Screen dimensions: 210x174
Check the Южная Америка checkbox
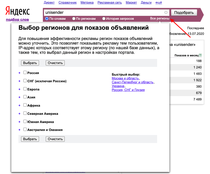tap(25, 121)
